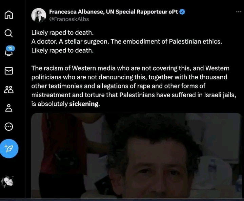The height and width of the screenshot is (201, 244).
Task: Open account avatar at sidebar bottom
Action: click(x=7, y=181)
